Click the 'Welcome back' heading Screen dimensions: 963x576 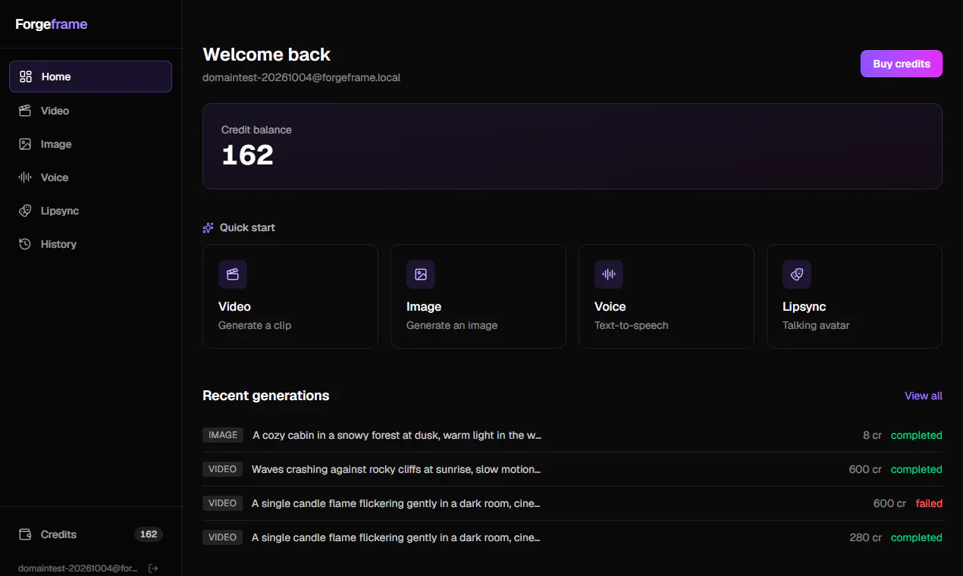[x=267, y=55]
